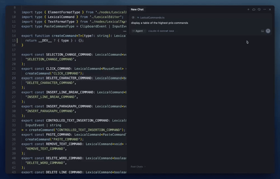Click line number 15 in the gutter
The height and width of the screenshot is (179, 280).
point(14,41)
